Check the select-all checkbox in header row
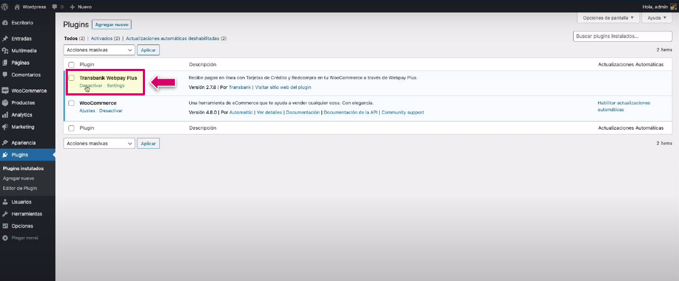679x281 pixels. point(71,65)
